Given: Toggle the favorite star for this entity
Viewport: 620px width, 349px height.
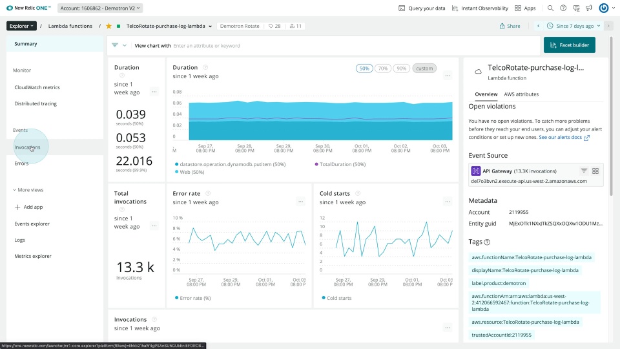Looking at the screenshot, I should tap(108, 26).
